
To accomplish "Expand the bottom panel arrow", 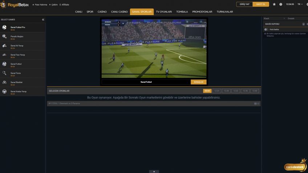I will point(154,172).
